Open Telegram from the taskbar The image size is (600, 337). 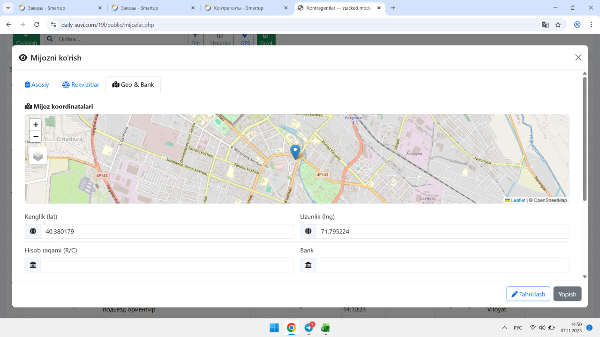click(x=308, y=328)
